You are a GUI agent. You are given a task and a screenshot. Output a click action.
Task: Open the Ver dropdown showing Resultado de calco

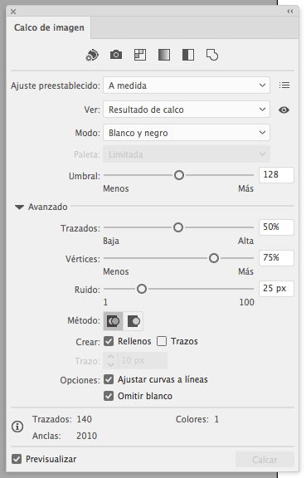coord(187,110)
